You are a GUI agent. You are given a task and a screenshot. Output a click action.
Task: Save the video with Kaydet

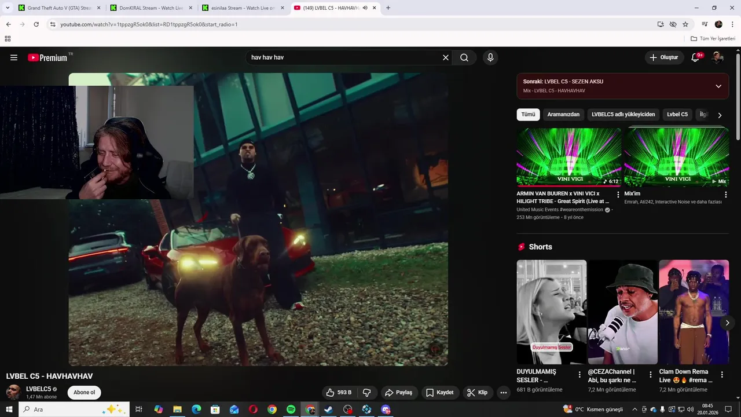pos(440,392)
